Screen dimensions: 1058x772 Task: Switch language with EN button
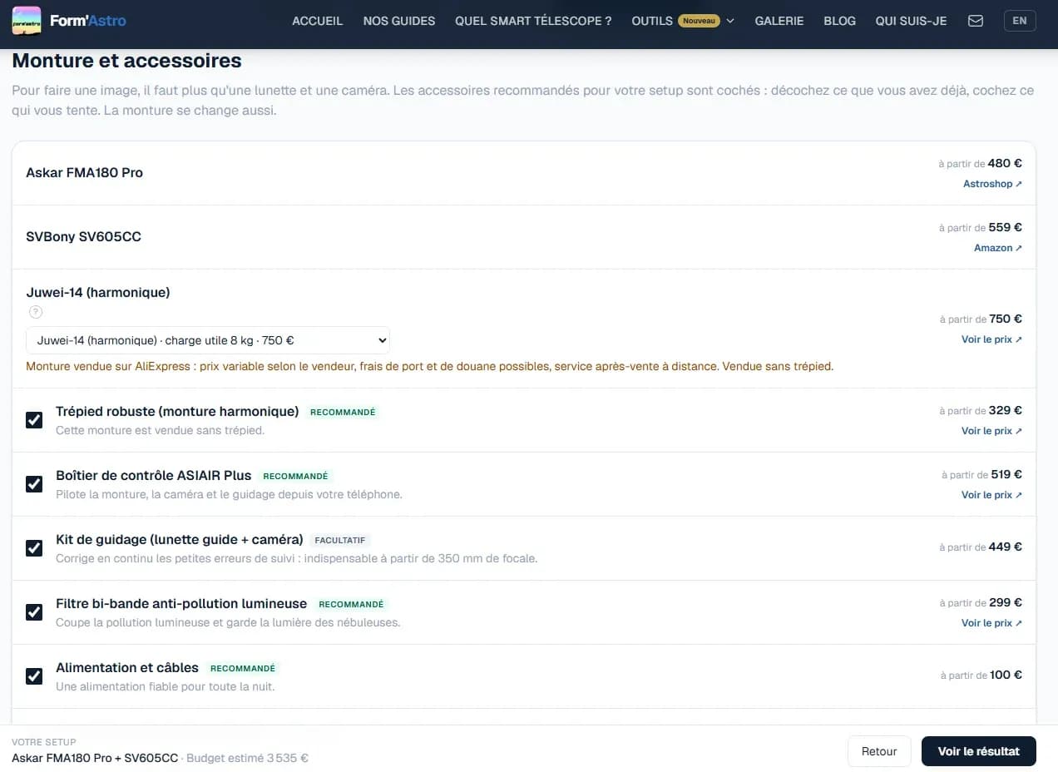click(1020, 21)
